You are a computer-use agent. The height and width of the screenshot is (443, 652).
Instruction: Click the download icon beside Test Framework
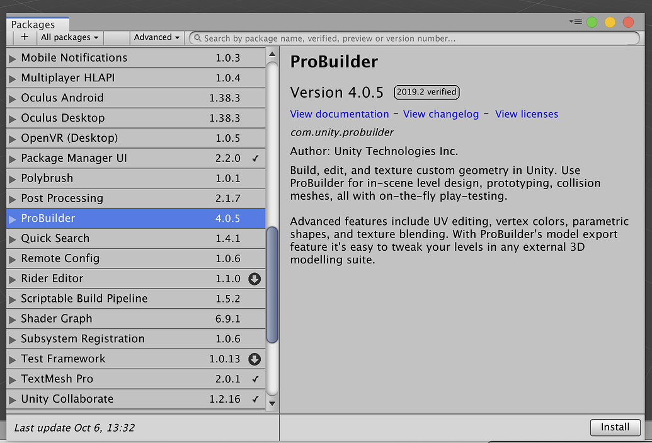(255, 359)
